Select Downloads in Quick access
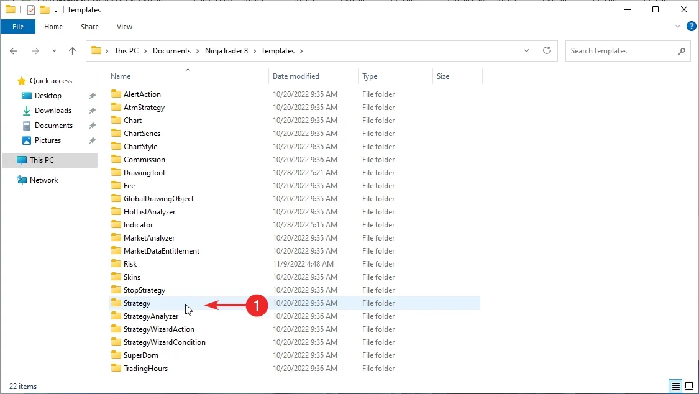Image resolution: width=699 pixels, height=394 pixels. 53,111
